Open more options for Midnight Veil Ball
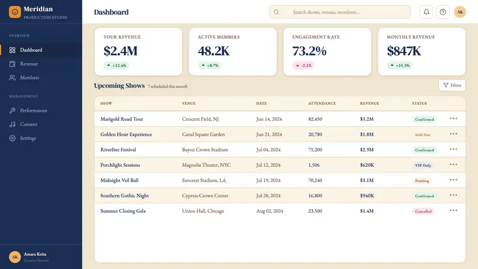The height and width of the screenshot is (269, 478). [454, 180]
